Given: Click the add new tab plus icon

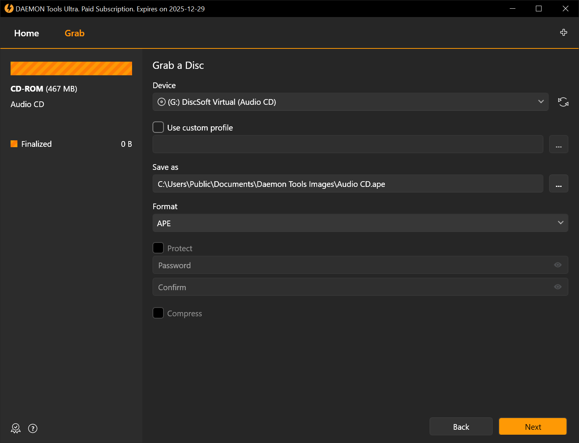Looking at the screenshot, I should (x=563, y=33).
